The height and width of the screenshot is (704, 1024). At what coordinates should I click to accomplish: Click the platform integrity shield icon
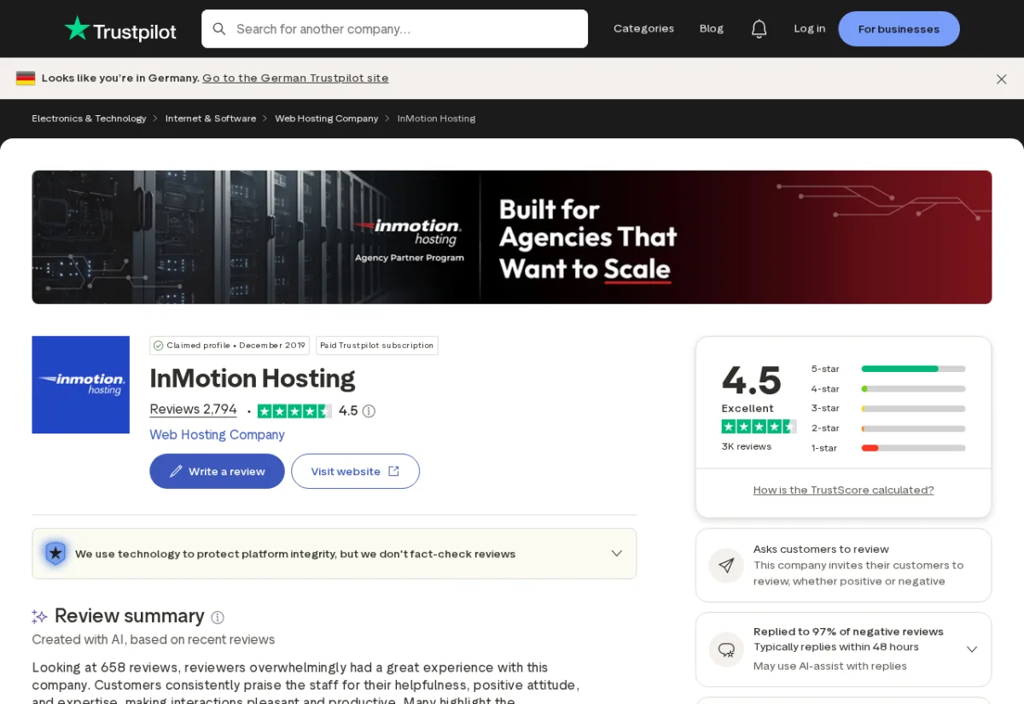[55, 554]
